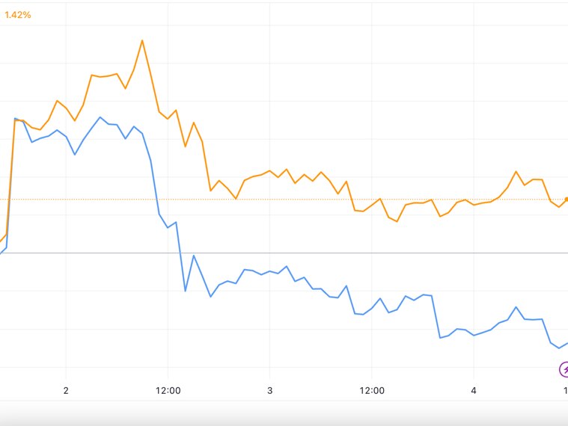
Task: Click the orange 1.42% percentage label
Action: pyautogui.click(x=18, y=14)
